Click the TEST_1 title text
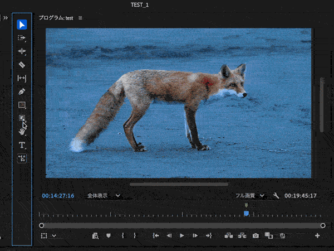 (x=140, y=5)
